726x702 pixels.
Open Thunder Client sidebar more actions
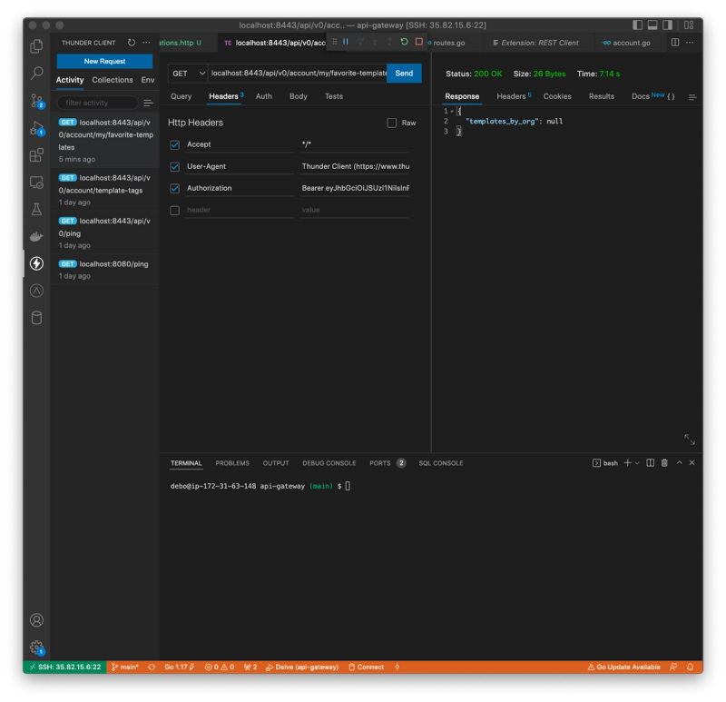146,43
